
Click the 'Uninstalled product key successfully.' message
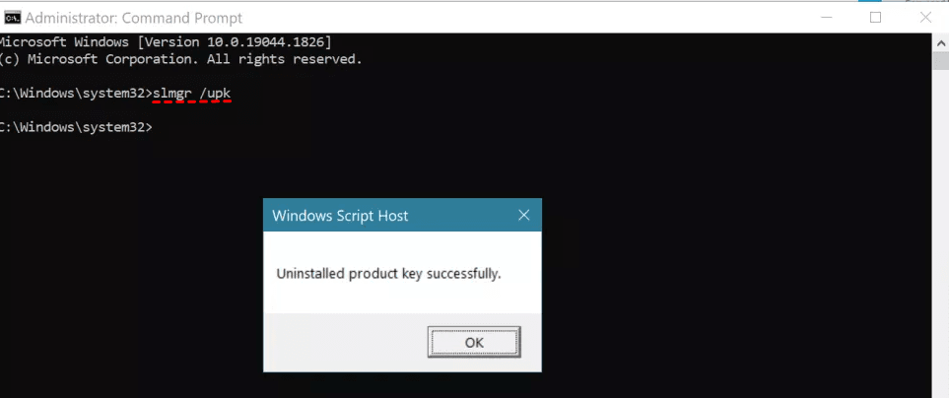(388, 273)
